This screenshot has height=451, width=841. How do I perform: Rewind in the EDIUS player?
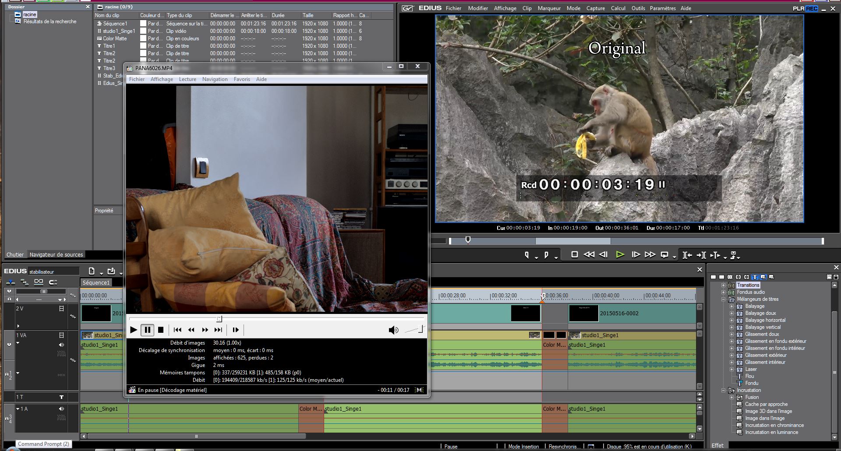click(x=589, y=254)
